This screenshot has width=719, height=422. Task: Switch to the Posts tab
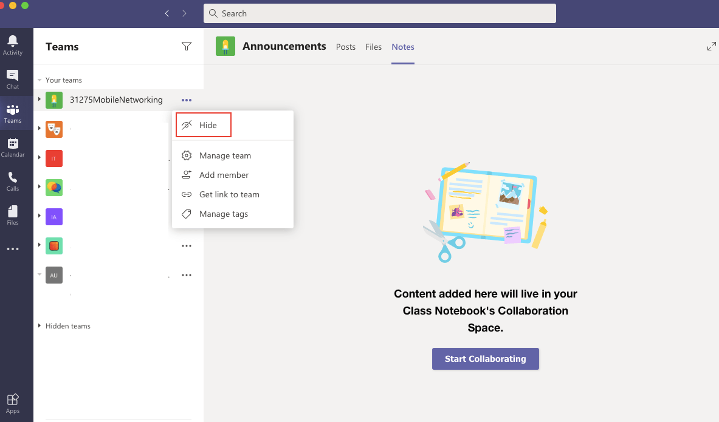[345, 47]
